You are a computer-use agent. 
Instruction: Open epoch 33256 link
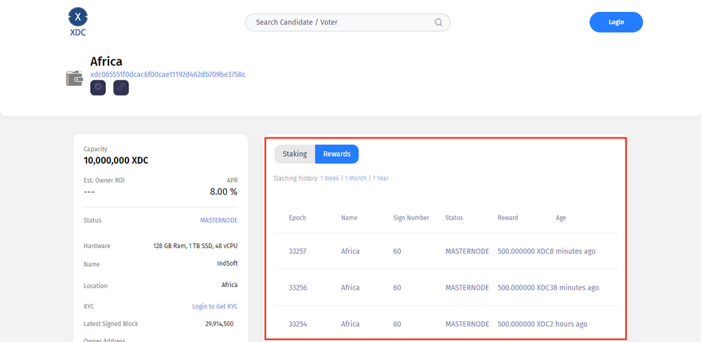pos(297,288)
